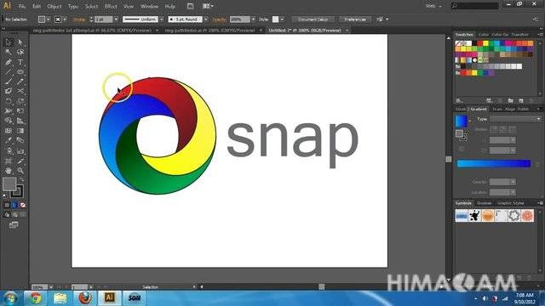Image resolution: width=545 pixels, height=306 pixels.
Task: Select the Pen tool
Action: pyautogui.click(x=9, y=62)
